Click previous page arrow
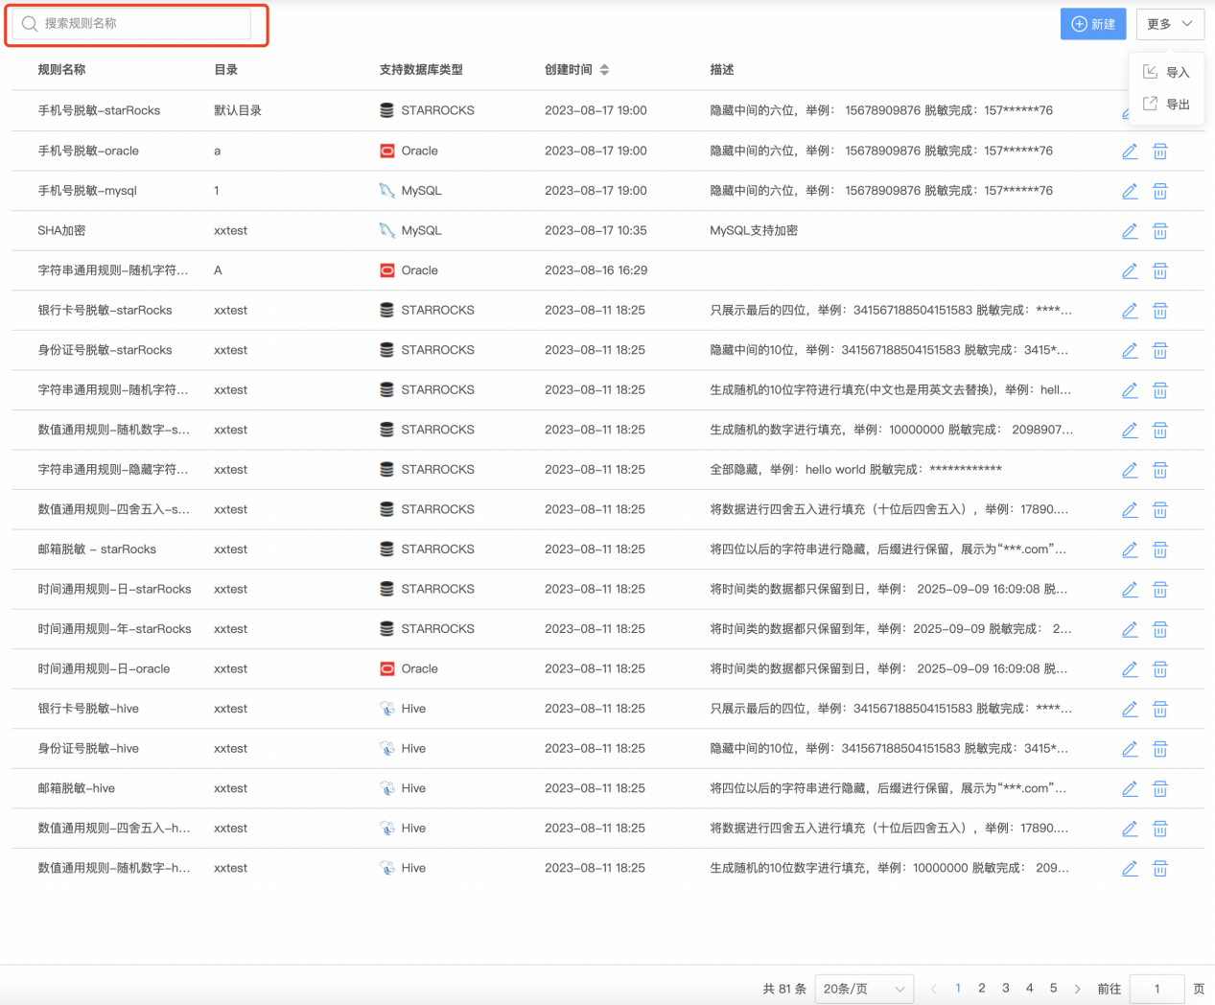Screen dimensions: 1215x1005 pyautogui.click(x=933, y=989)
